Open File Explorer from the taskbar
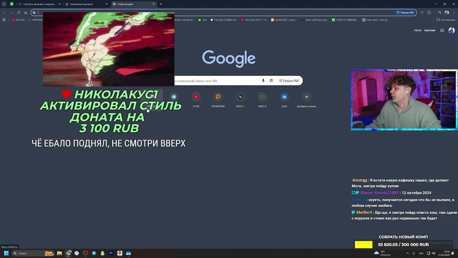This screenshot has height=258, width=458. [60, 253]
